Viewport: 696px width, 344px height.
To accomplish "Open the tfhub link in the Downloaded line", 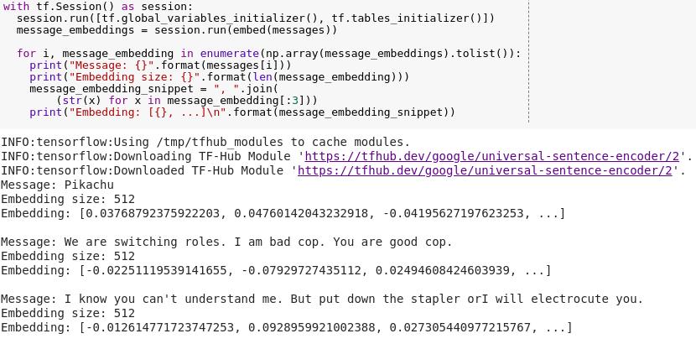I will [485, 171].
